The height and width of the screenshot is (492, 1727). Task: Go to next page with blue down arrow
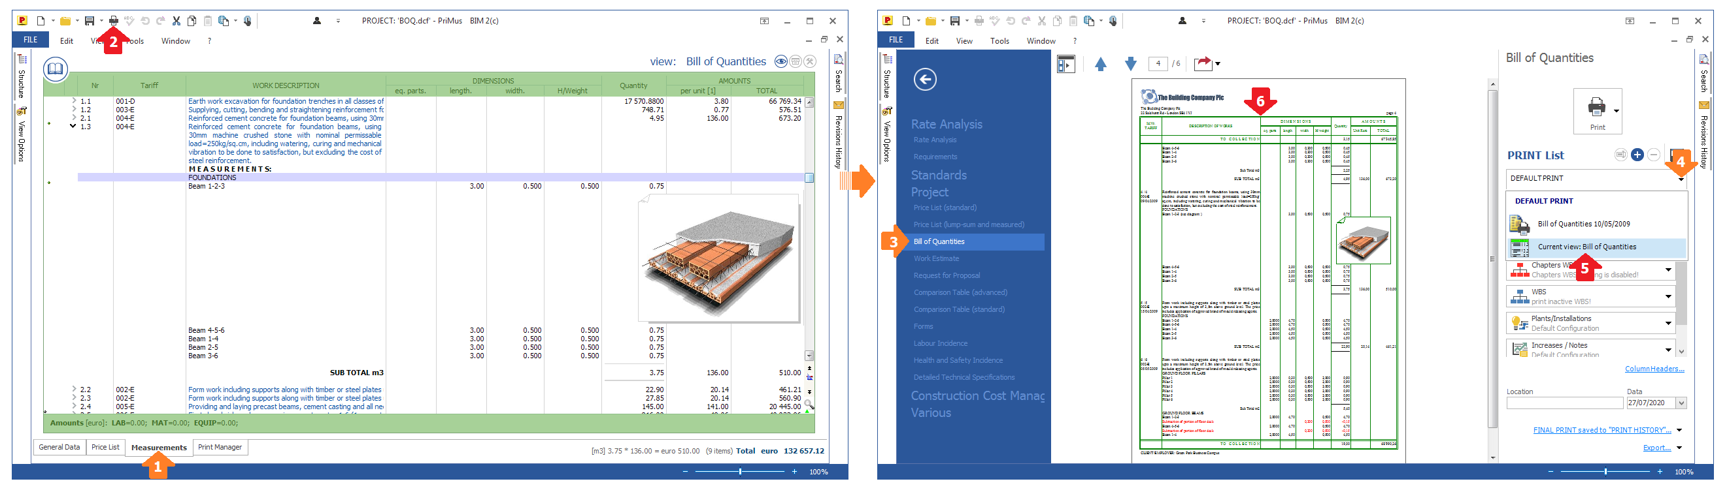click(1131, 64)
